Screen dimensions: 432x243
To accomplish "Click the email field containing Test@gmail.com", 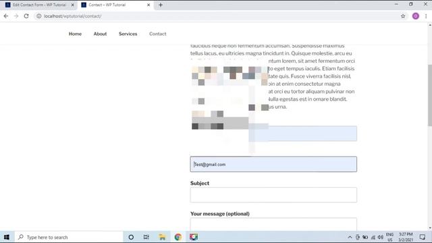I will [x=273, y=164].
